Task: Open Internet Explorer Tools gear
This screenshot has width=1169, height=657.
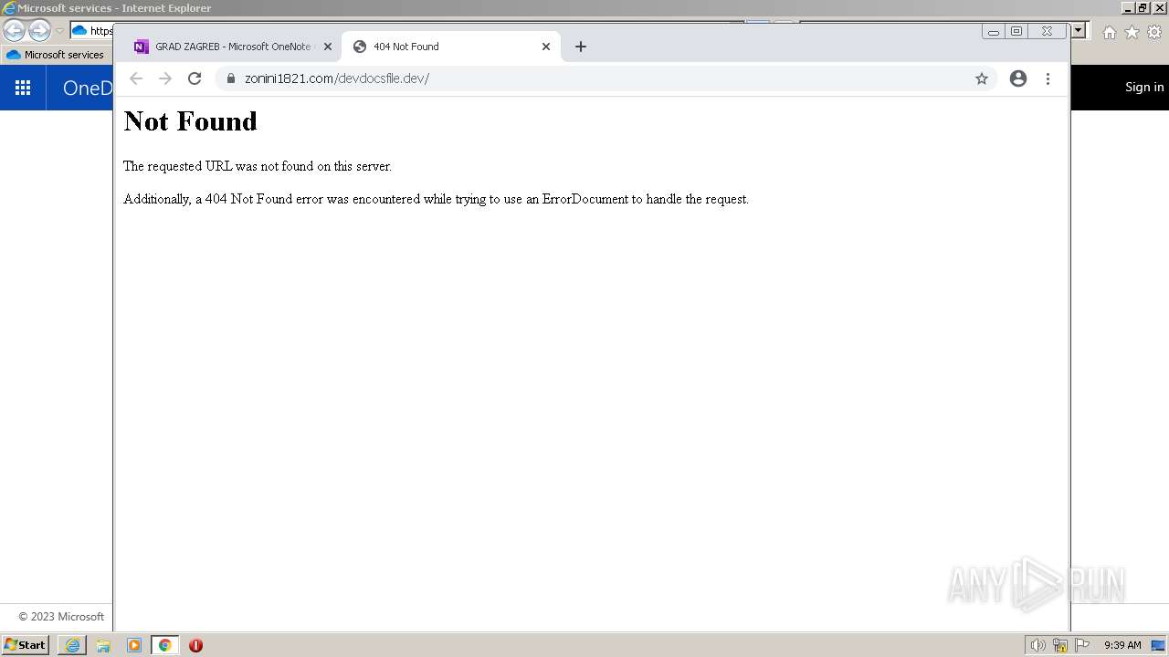Action: (x=1154, y=32)
